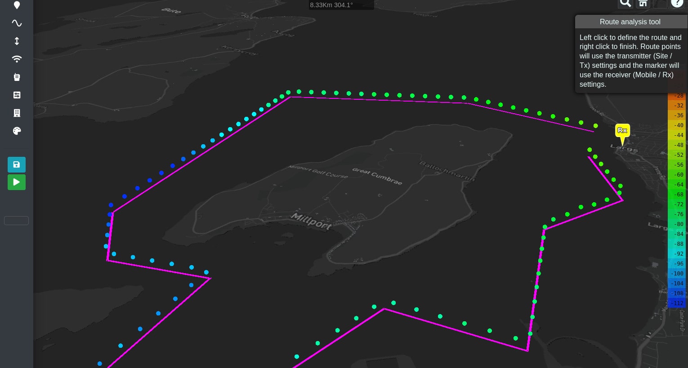The height and width of the screenshot is (368, 688).
Task: Click the empty input field below the sidebar
Action: click(16, 221)
